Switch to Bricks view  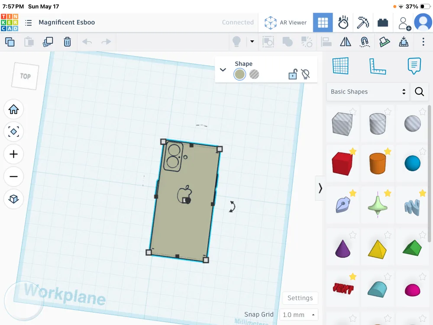383,23
